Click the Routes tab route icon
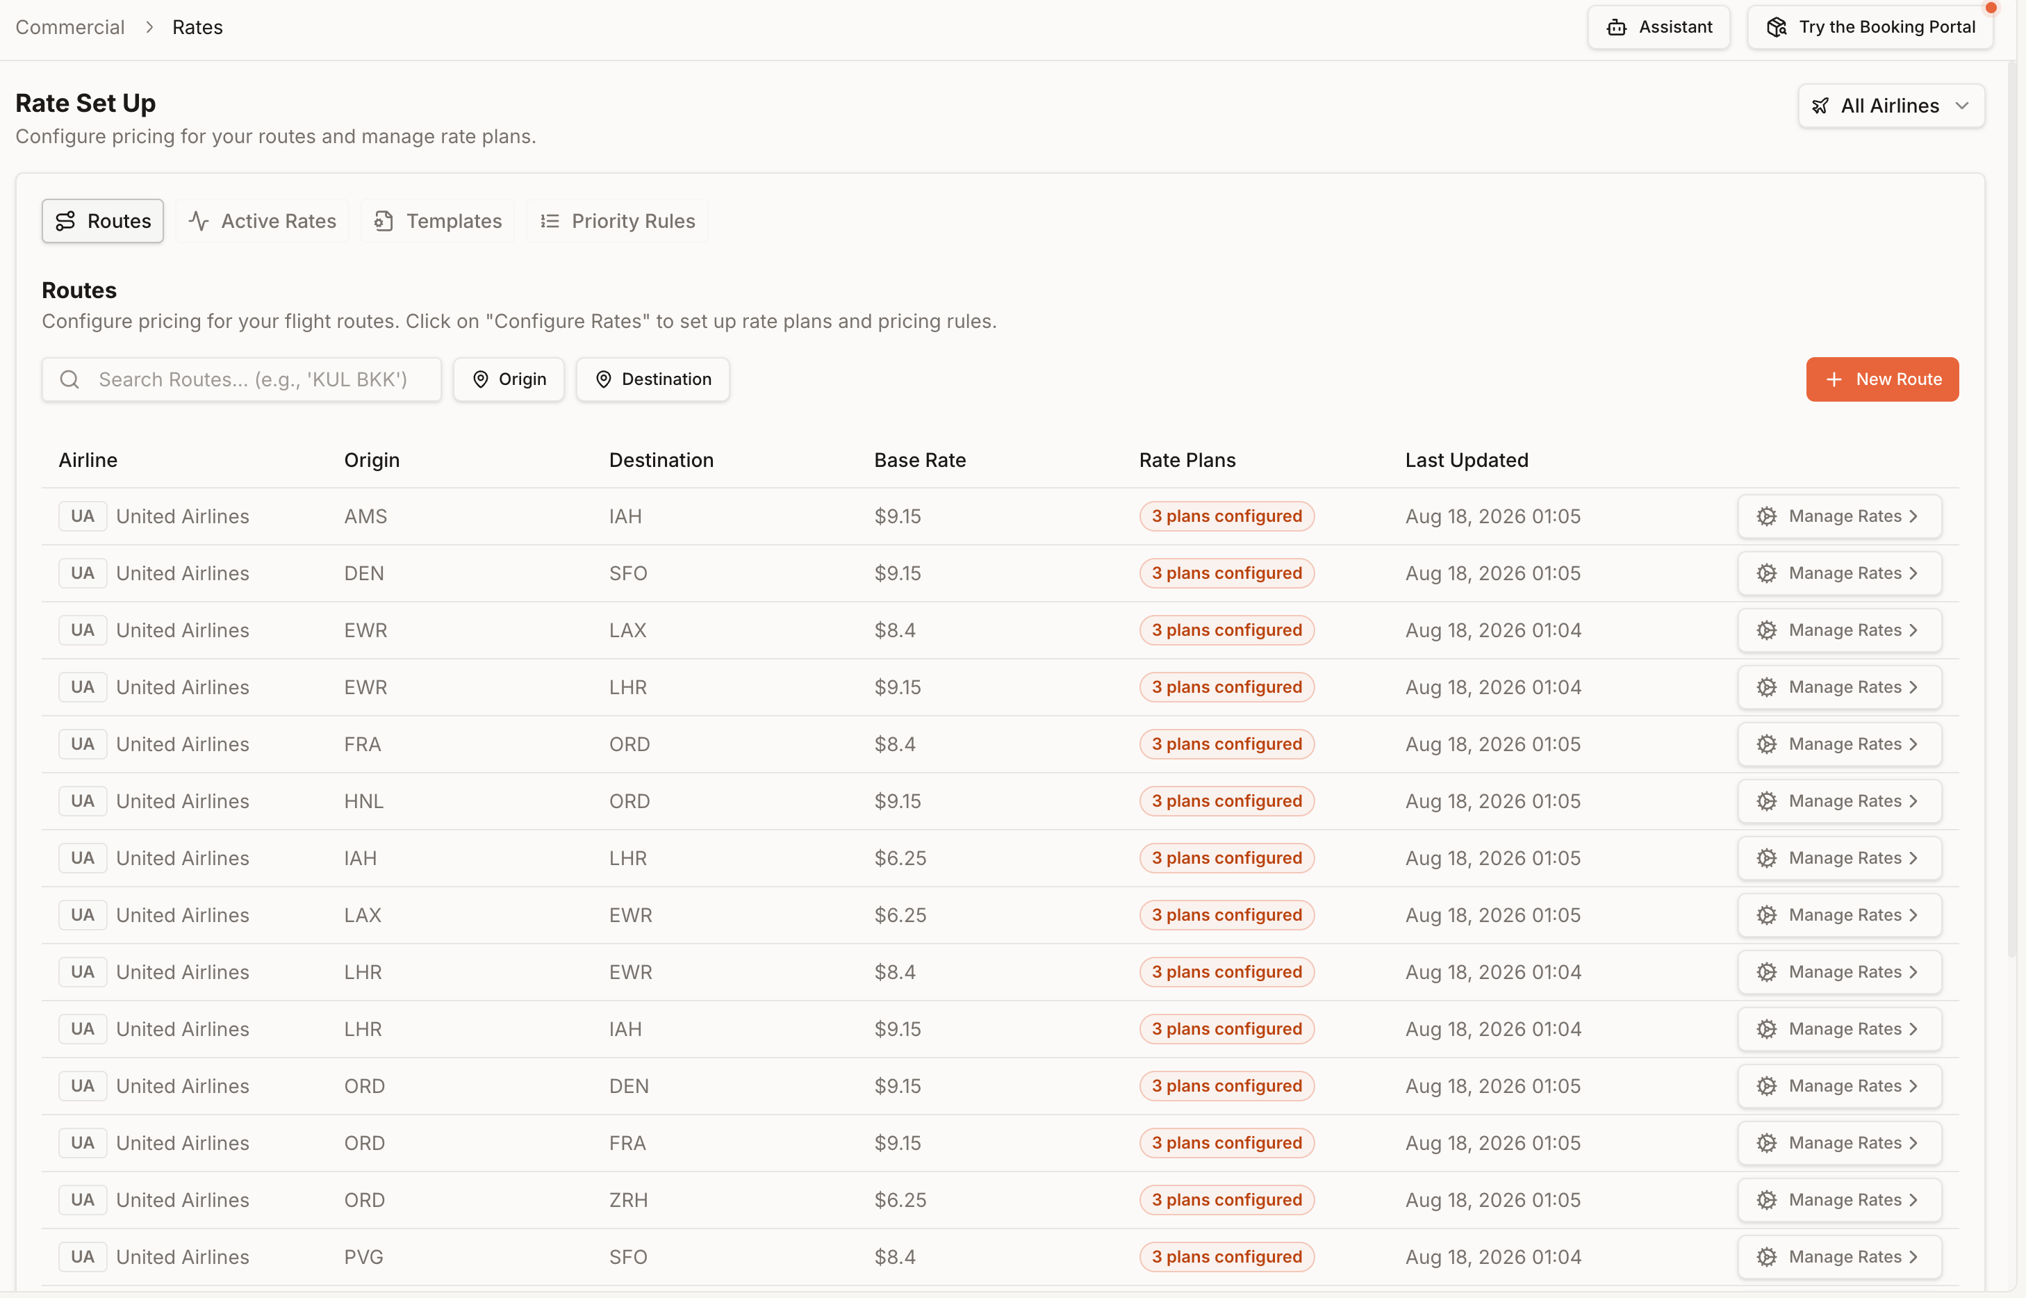The height and width of the screenshot is (1298, 2026). [x=66, y=221]
